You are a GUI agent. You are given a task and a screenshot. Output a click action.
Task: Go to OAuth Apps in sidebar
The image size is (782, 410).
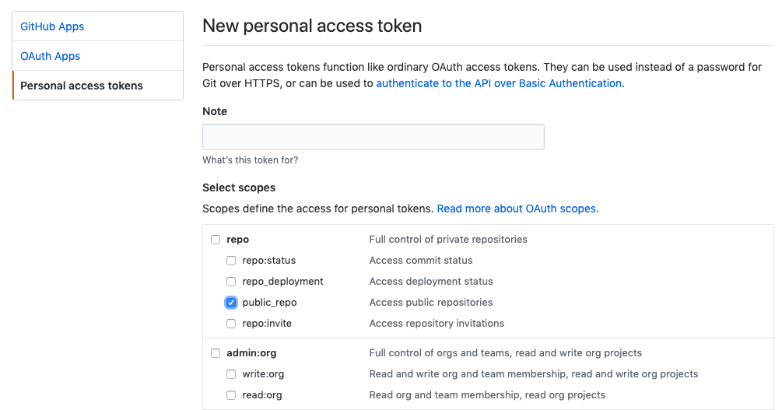[x=51, y=56]
